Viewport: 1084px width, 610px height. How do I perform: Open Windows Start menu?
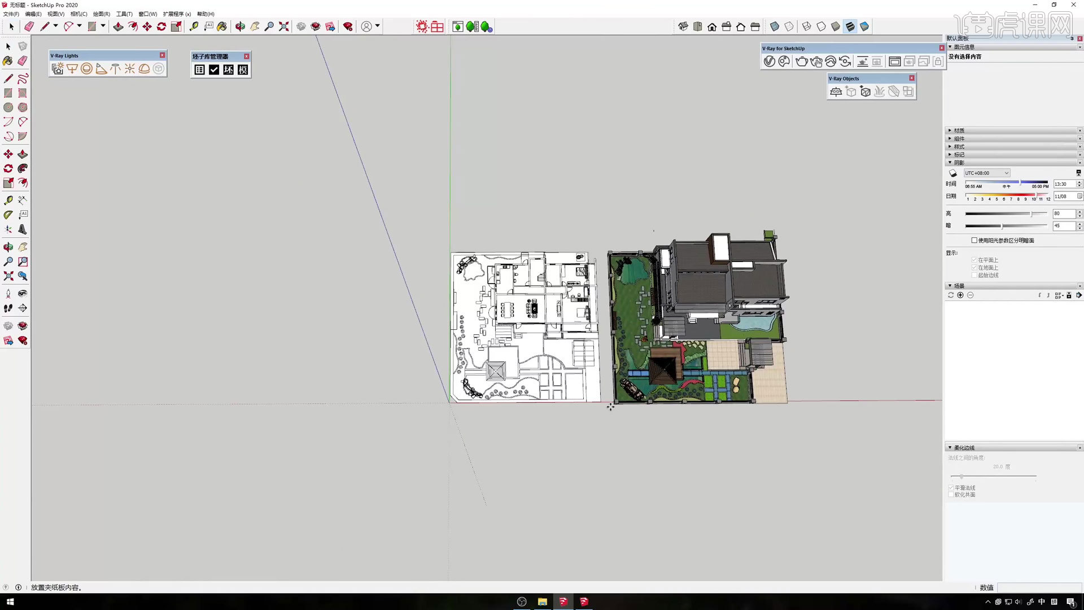[10, 602]
